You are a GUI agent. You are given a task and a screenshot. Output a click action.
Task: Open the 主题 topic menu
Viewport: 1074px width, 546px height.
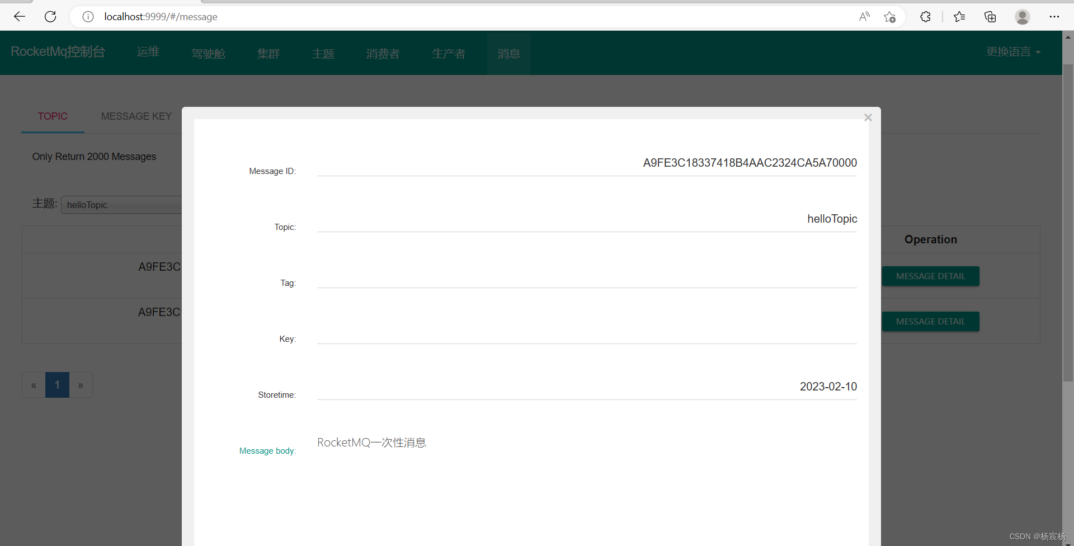[323, 54]
